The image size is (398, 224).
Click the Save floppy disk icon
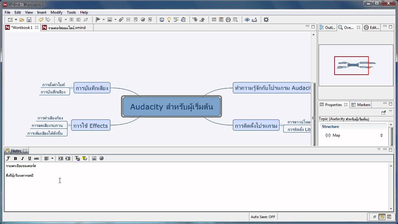click(x=29, y=20)
